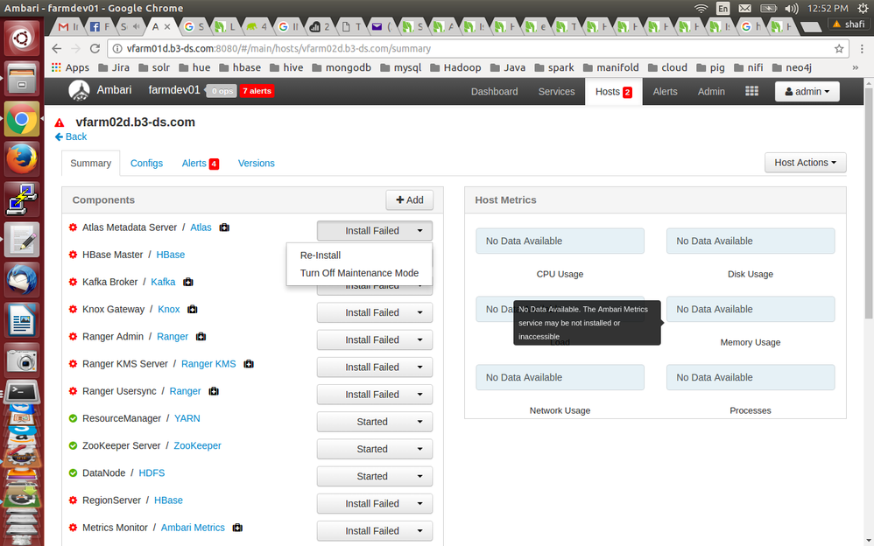The width and height of the screenshot is (874, 546).
Task: Click maintenance mode icon next to Atlas
Action: [x=224, y=227]
